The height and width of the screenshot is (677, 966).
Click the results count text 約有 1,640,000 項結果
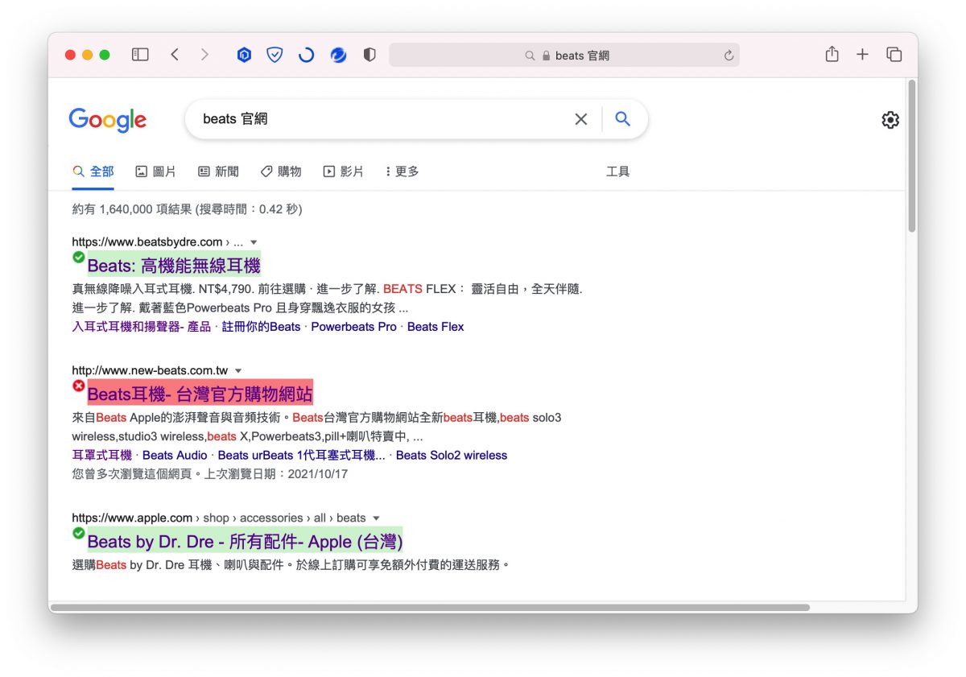[132, 209]
